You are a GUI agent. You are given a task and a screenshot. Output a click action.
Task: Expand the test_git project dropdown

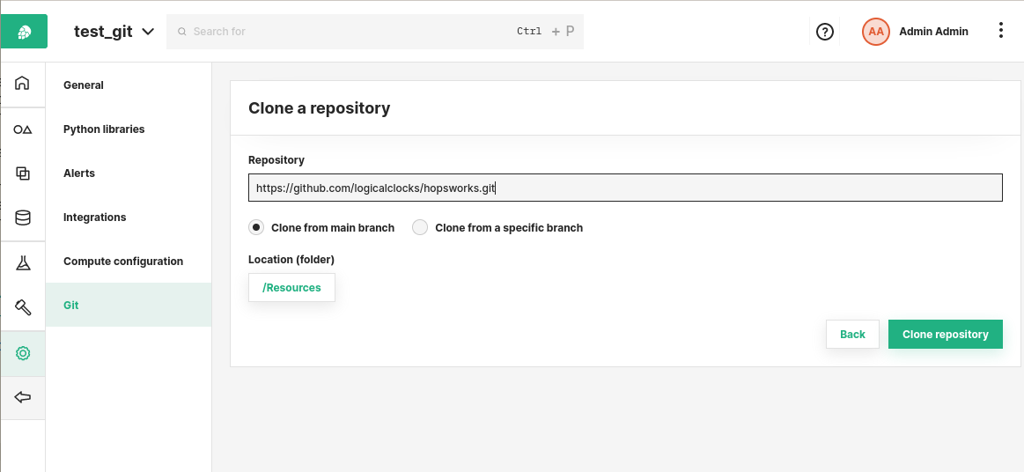coord(114,32)
